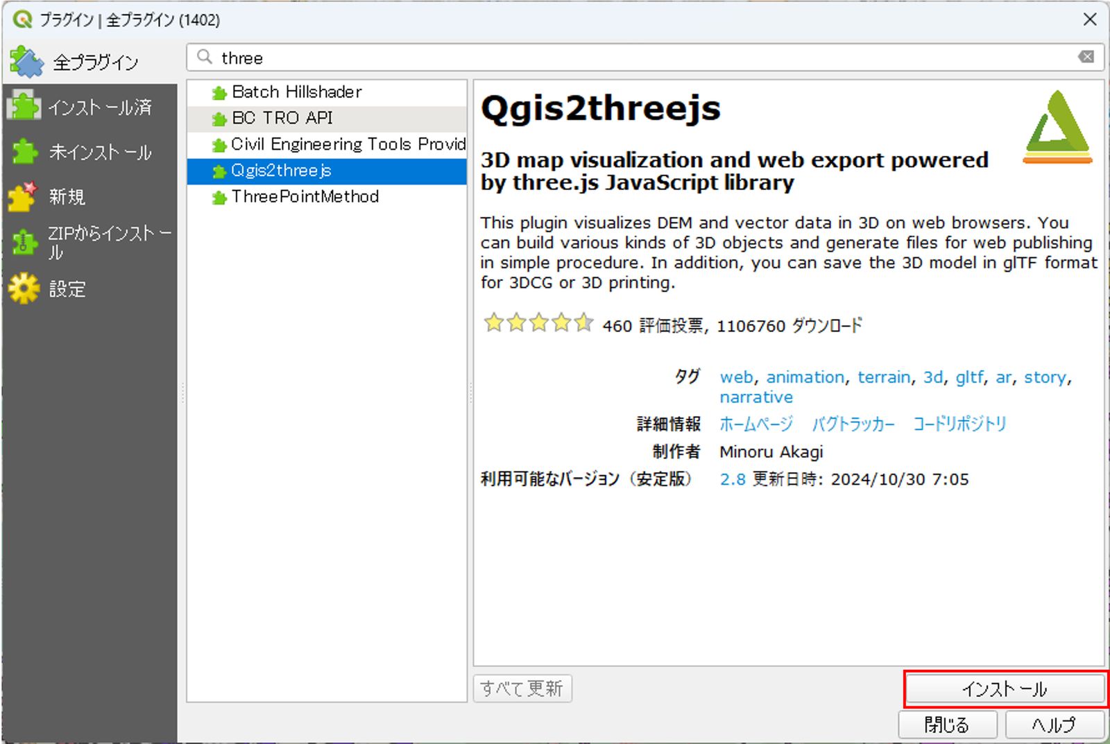Click the BC TRO API plugin icon
The height and width of the screenshot is (744, 1110).
219,119
